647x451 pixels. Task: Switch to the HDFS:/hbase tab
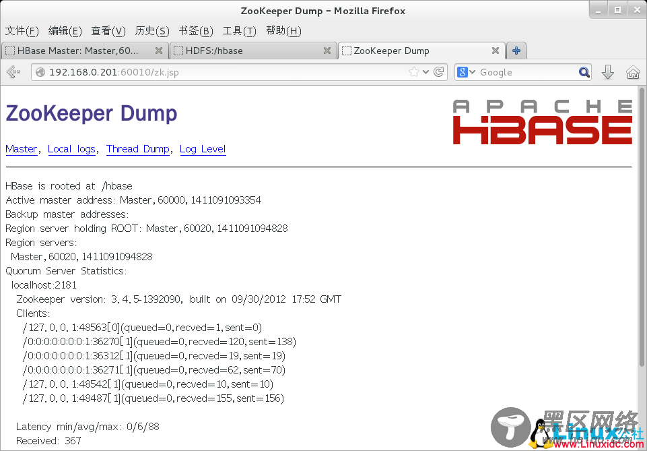tap(253, 51)
